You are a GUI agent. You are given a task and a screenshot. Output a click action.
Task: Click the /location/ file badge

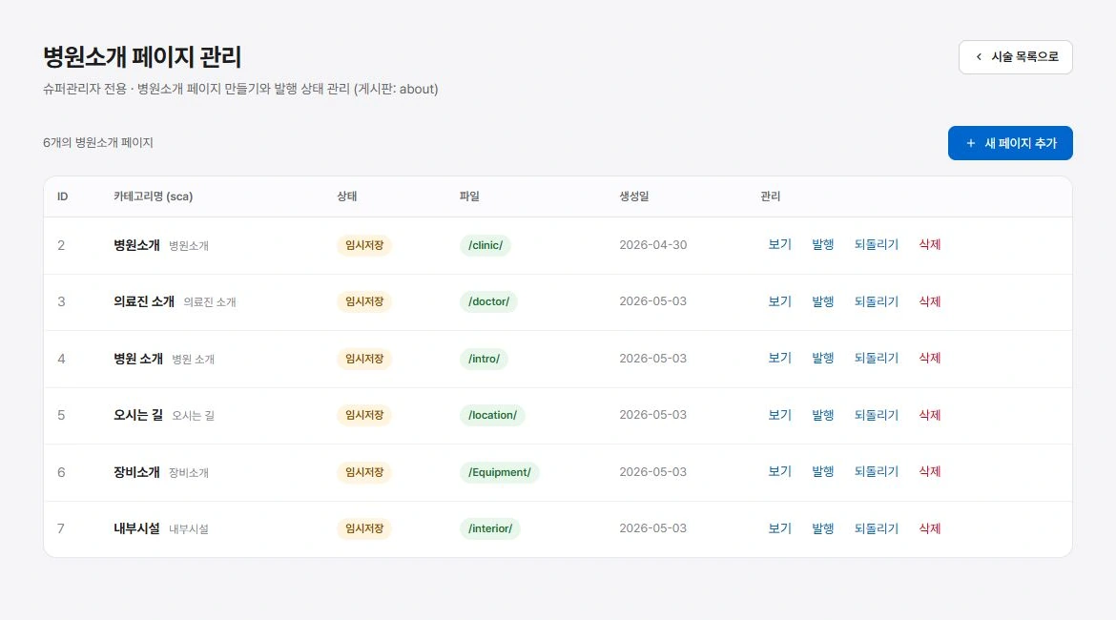point(492,415)
